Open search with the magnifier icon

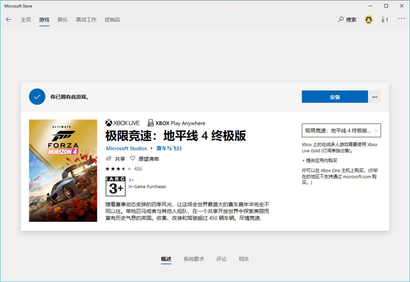[346, 19]
